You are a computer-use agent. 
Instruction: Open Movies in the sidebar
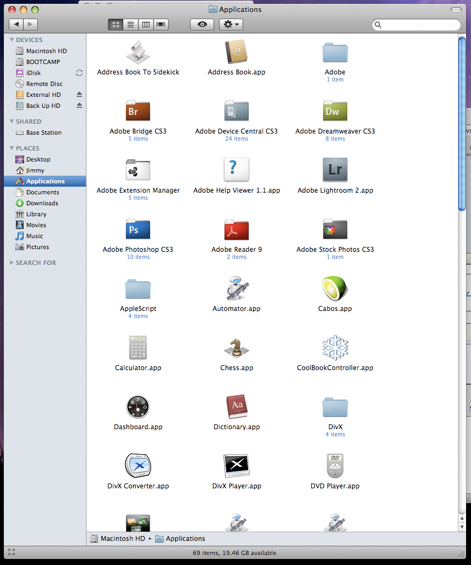coord(45,225)
